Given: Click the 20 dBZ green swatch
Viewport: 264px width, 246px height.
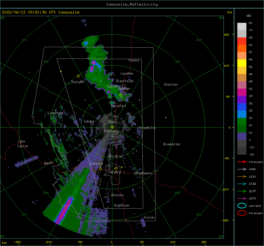Looking at the screenshot, I should 242,129.
